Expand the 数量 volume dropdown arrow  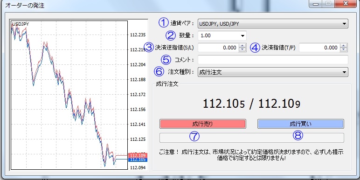click(242, 36)
